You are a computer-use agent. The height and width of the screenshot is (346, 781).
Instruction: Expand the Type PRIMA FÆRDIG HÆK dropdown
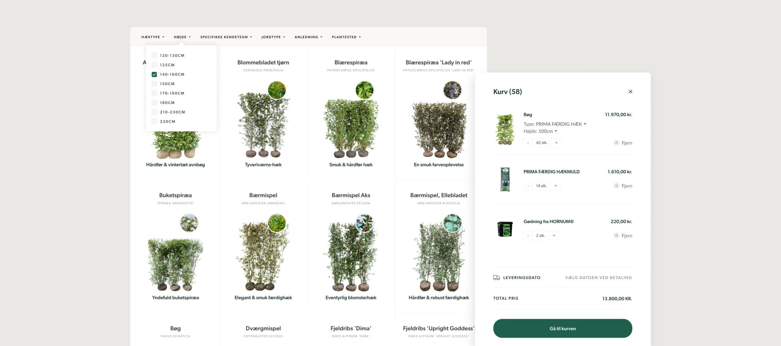click(585, 124)
